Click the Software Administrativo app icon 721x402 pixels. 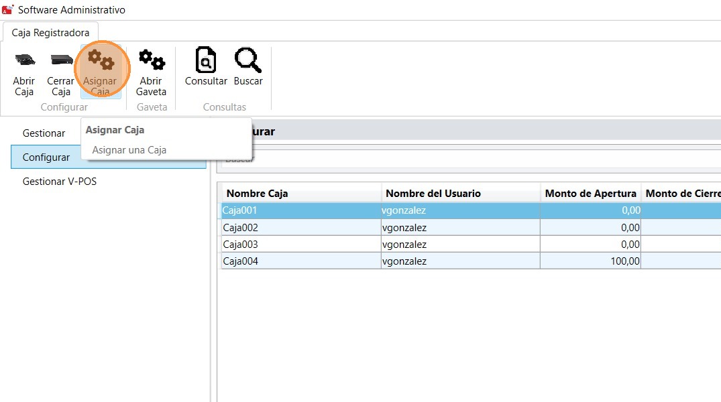pyautogui.click(x=9, y=9)
